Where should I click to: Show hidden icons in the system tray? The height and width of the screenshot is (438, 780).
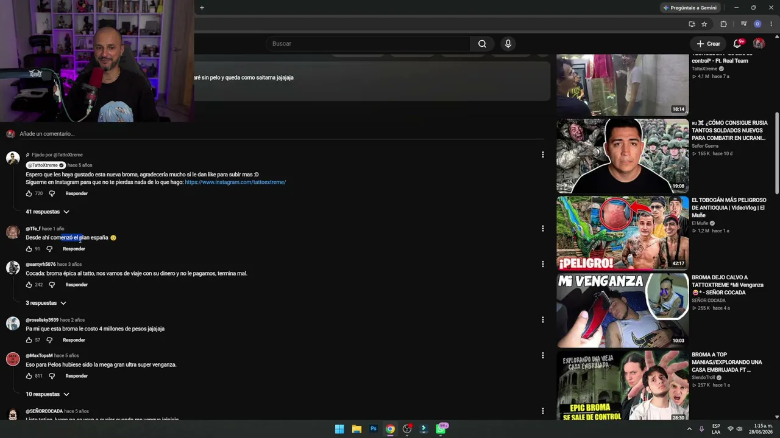pos(689,429)
